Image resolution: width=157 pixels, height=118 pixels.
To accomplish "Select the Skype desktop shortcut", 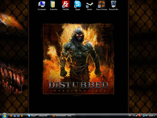I will coord(78,6).
